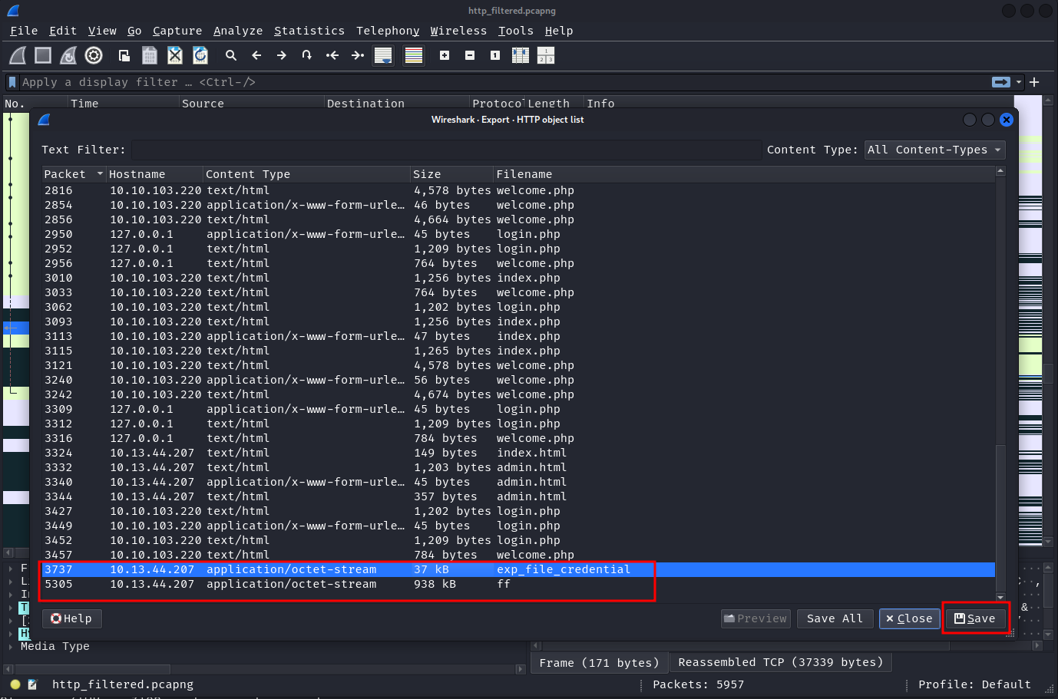
Task: Expand the Media Type tree item
Action: point(10,647)
